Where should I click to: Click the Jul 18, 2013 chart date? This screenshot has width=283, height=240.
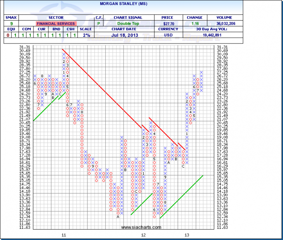coord(129,35)
